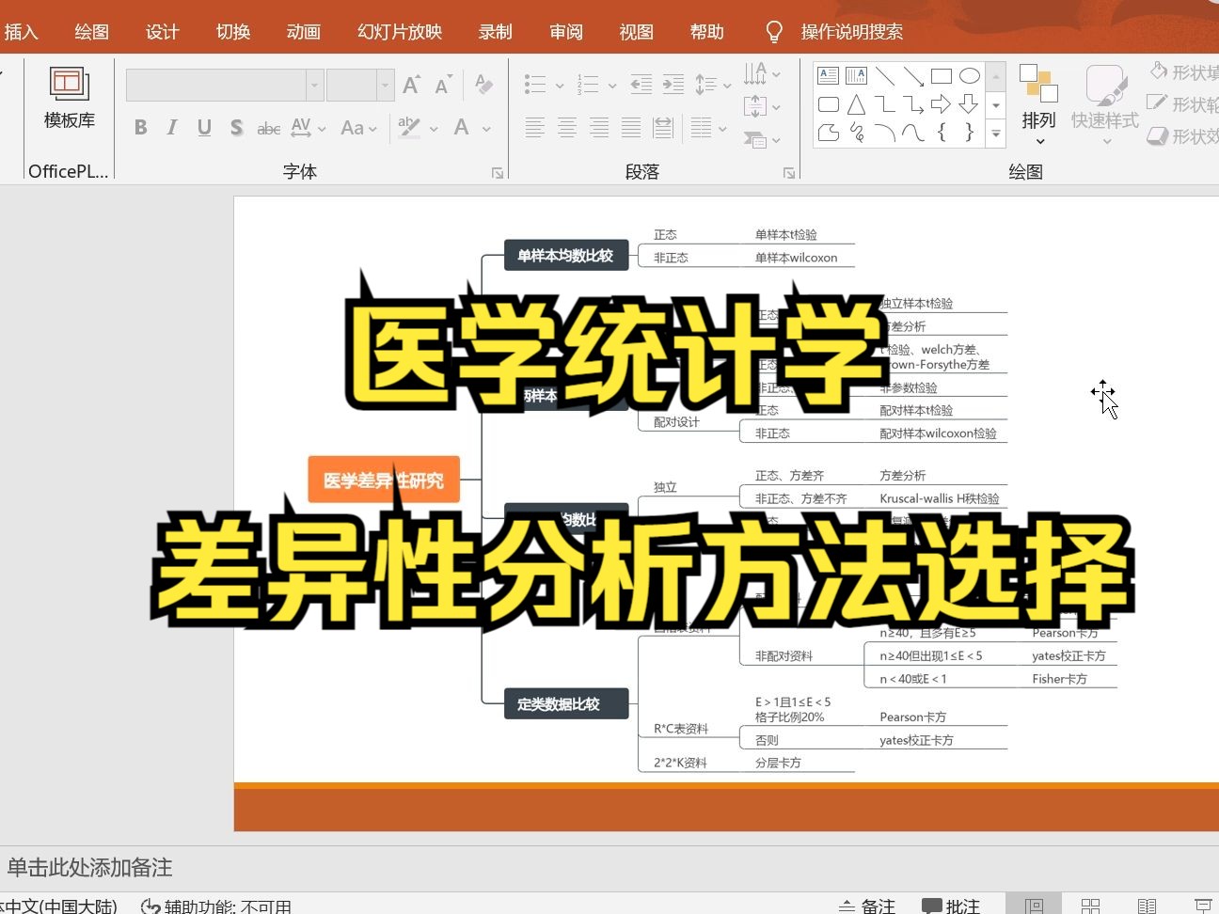The height and width of the screenshot is (914, 1219).
Task: Open the 切换 transitions tab
Action: (232, 32)
